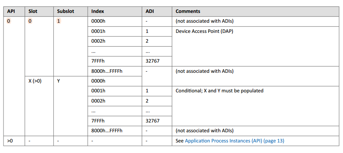Viewport: 343px width, 153px height.
Task: Click the highlighted API value 0
Action: point(9,21)
